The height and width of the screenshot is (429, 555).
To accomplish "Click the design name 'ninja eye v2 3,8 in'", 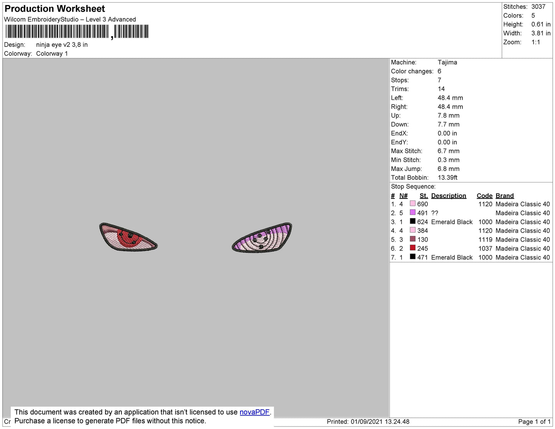I will (62, 45).
